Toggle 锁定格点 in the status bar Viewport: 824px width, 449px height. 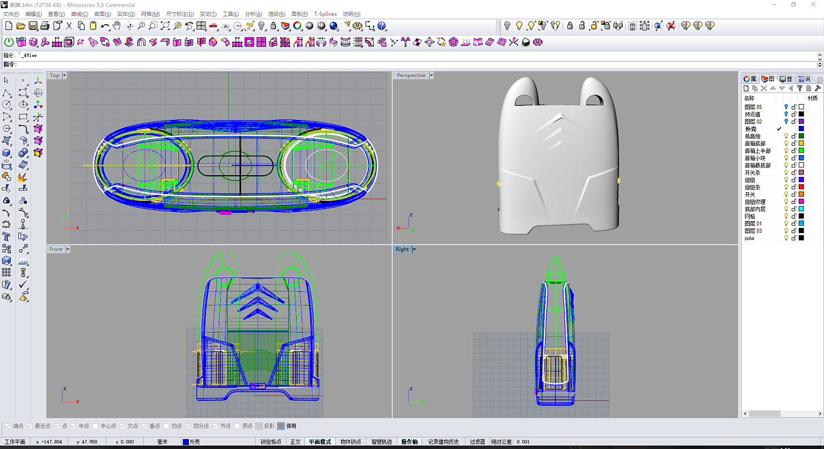pos(271,442)
